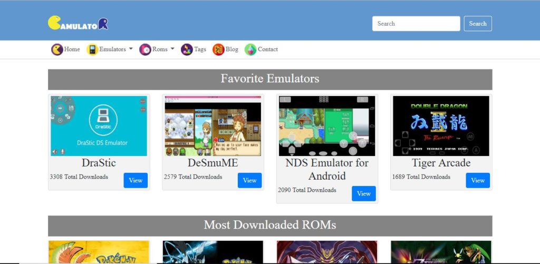Open the NDS Emulator for Android thumbnail
Screen dimensions: 540x264
click(x=327, y=126)
